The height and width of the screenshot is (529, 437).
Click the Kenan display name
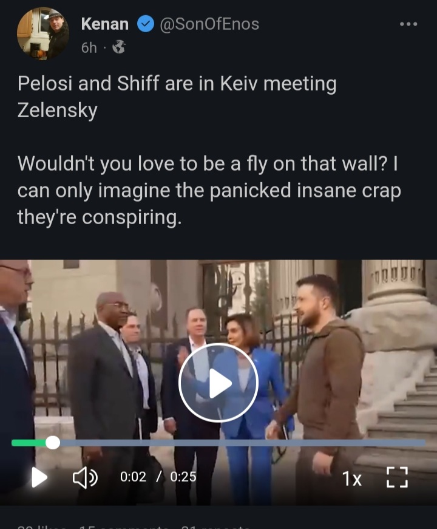(105, 24)
